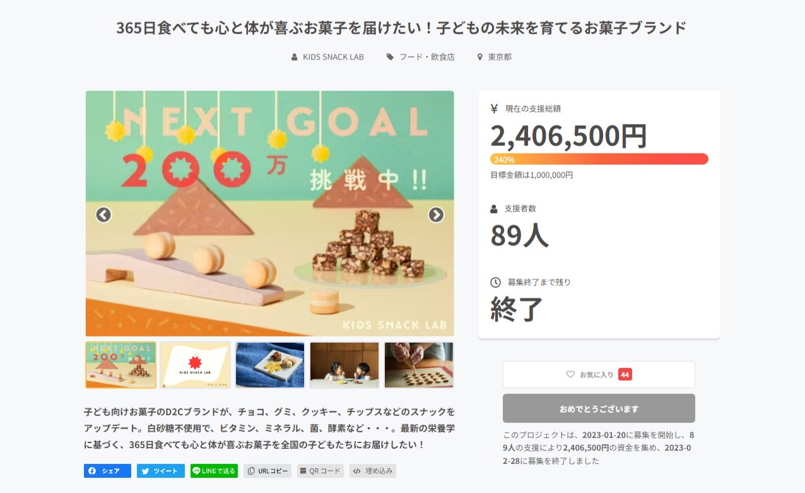805x493 pixels.
Task: Select the KIDS SNACK LAB logo thumbnail
Action: tap(196, 365)
